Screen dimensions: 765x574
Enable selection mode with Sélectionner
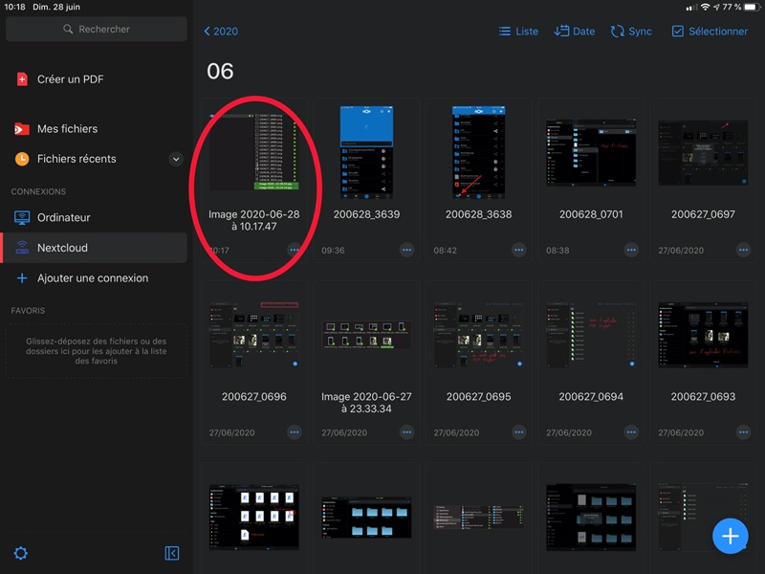710,32
